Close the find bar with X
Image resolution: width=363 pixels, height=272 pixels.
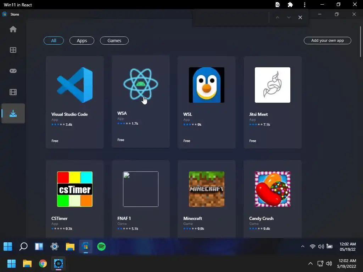300,17
